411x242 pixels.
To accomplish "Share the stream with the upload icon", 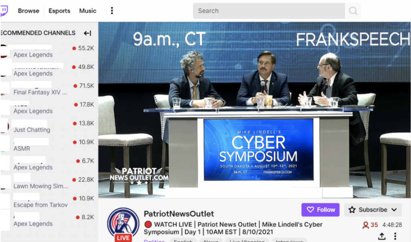I will pos(382,236).
